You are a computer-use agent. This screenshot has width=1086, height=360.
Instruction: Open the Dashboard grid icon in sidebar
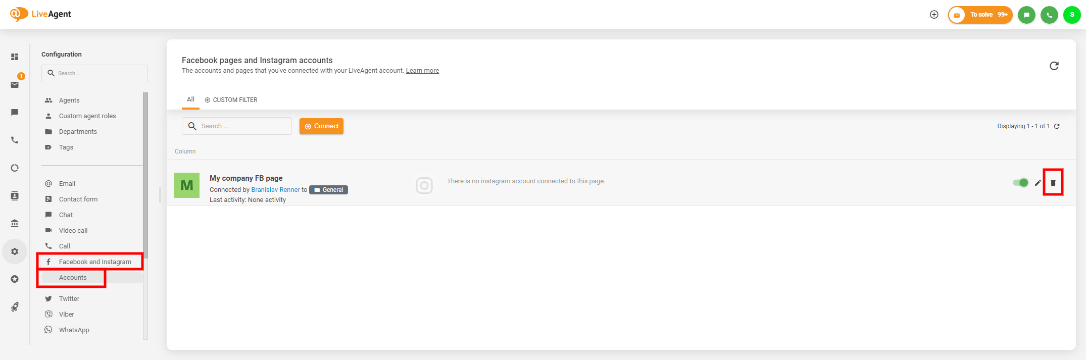pos(15,57)
